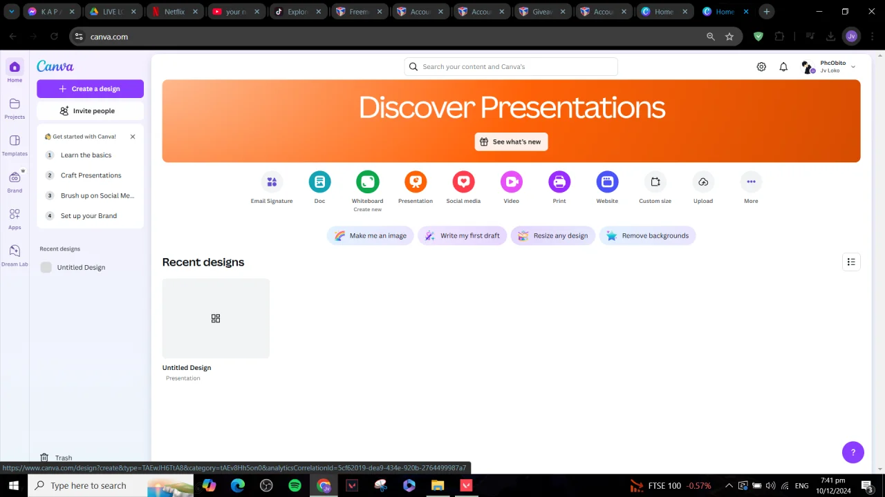
Task: Select the Presentation design type icon
Action: [x=416, y=182]
